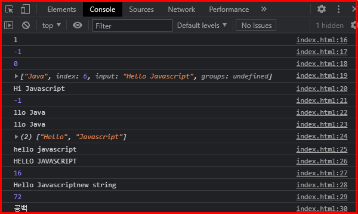
Task: Open the Performance tab
Action: point(229,10)
